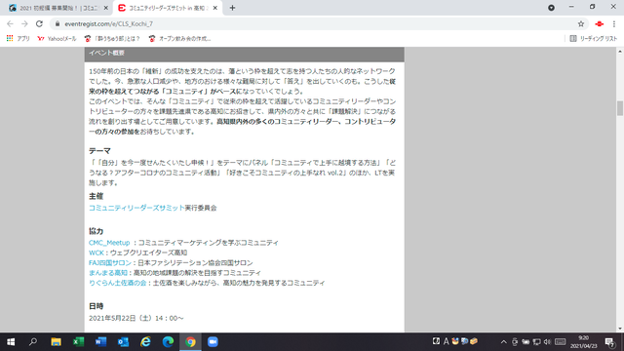Viewport: 624px width, 351px height.
Task: Open the red browser extension icon
Action: [599, 23]
